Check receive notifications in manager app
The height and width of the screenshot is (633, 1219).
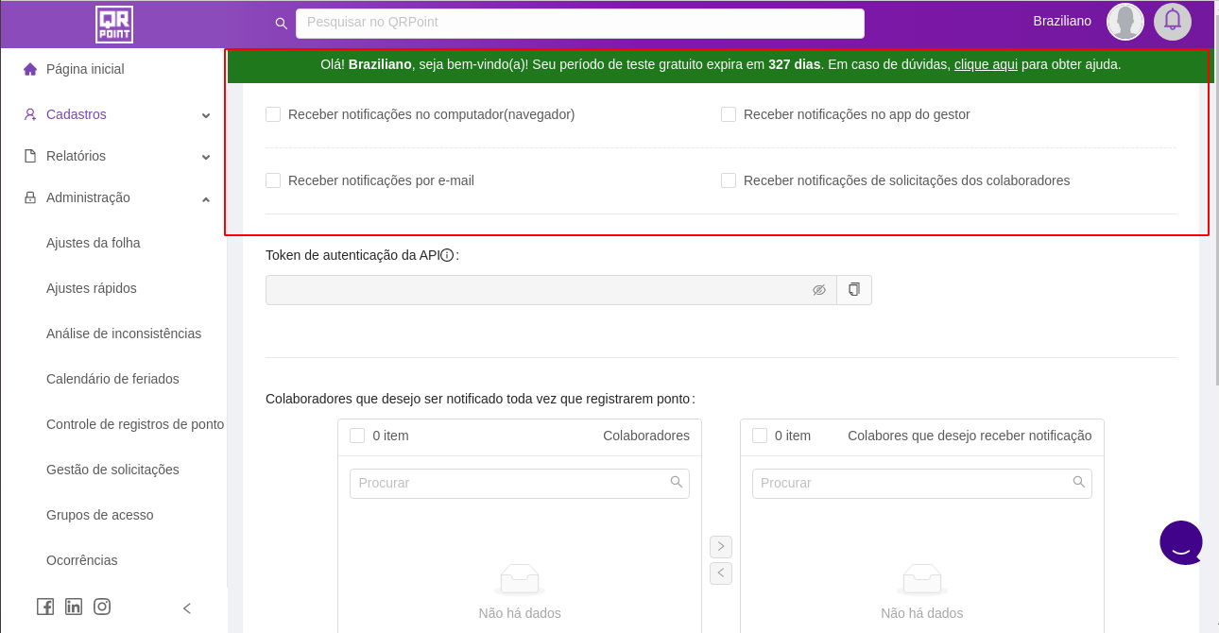(x=729, y=114)
